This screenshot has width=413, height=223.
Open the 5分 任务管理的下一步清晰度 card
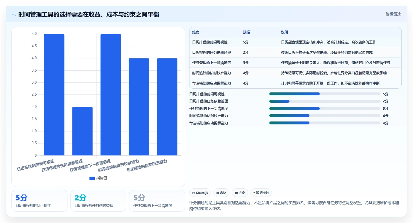(x=157, y=201)
